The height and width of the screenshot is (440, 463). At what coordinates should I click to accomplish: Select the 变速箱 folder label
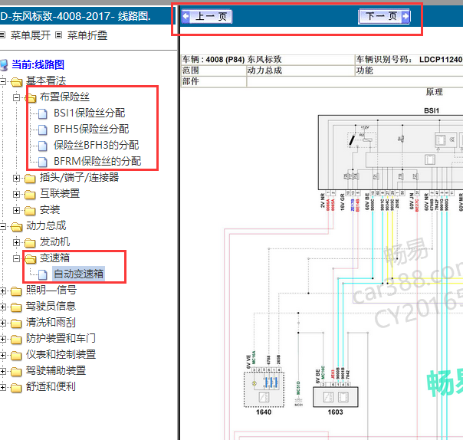point(54,258)
